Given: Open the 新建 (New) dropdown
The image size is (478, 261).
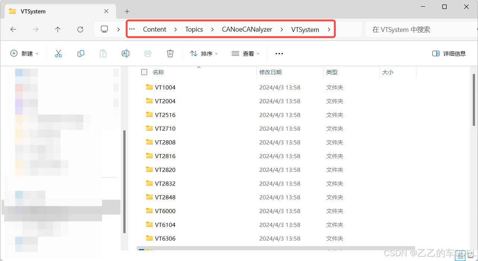Looking at the screenshot, I should click(x=25, y=53).
